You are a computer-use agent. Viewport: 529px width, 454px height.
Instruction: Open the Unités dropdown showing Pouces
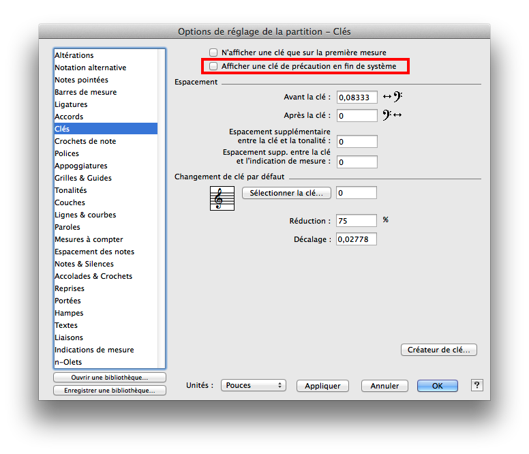pyautogui.click(x=253, y=385)
